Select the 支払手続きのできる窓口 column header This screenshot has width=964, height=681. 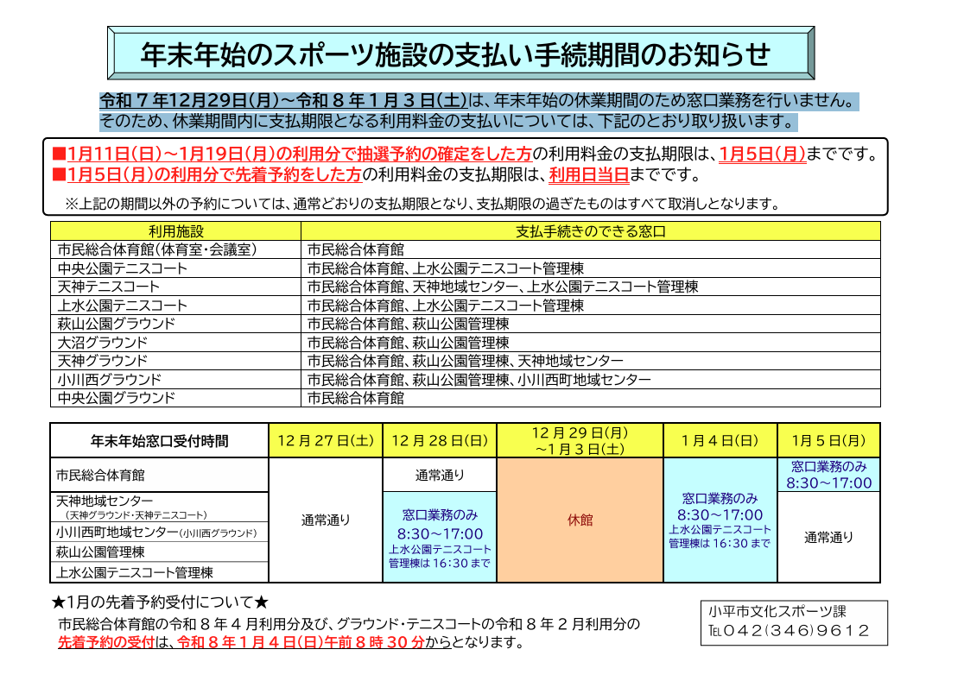pyautogui.click(x=590, y=231)
